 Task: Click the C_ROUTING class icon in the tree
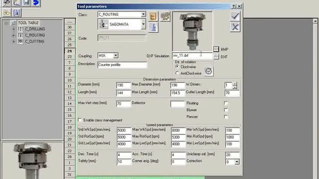pos(20,35)
